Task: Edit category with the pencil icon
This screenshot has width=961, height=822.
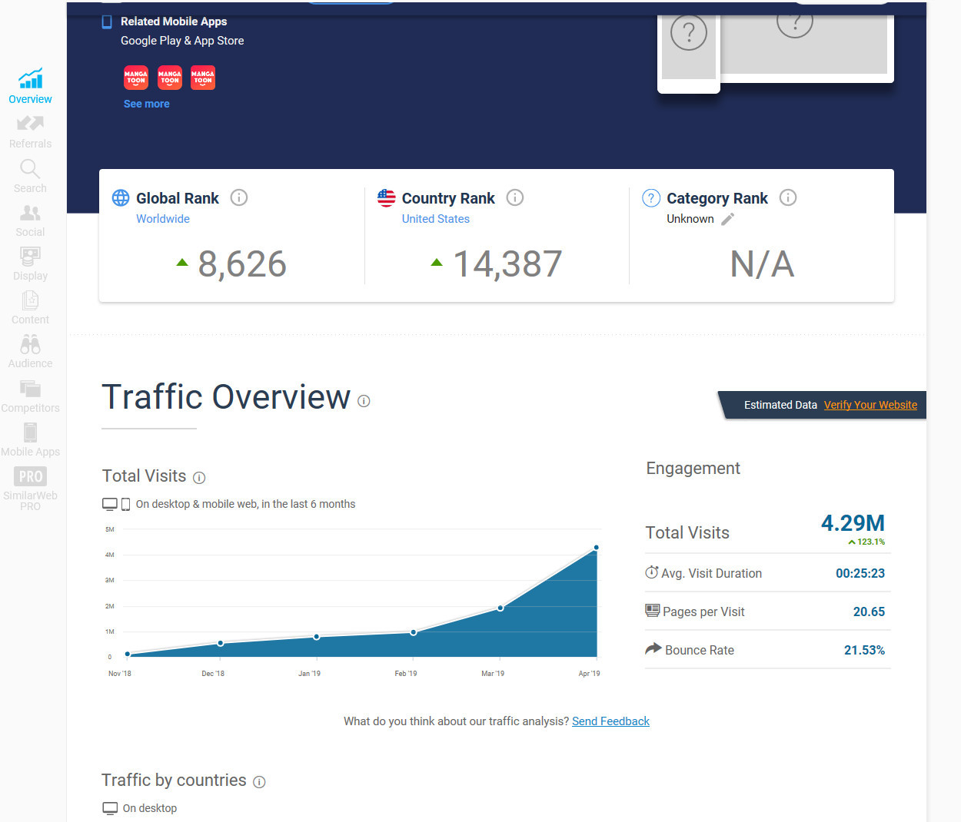Action: (x=727, y=219)
